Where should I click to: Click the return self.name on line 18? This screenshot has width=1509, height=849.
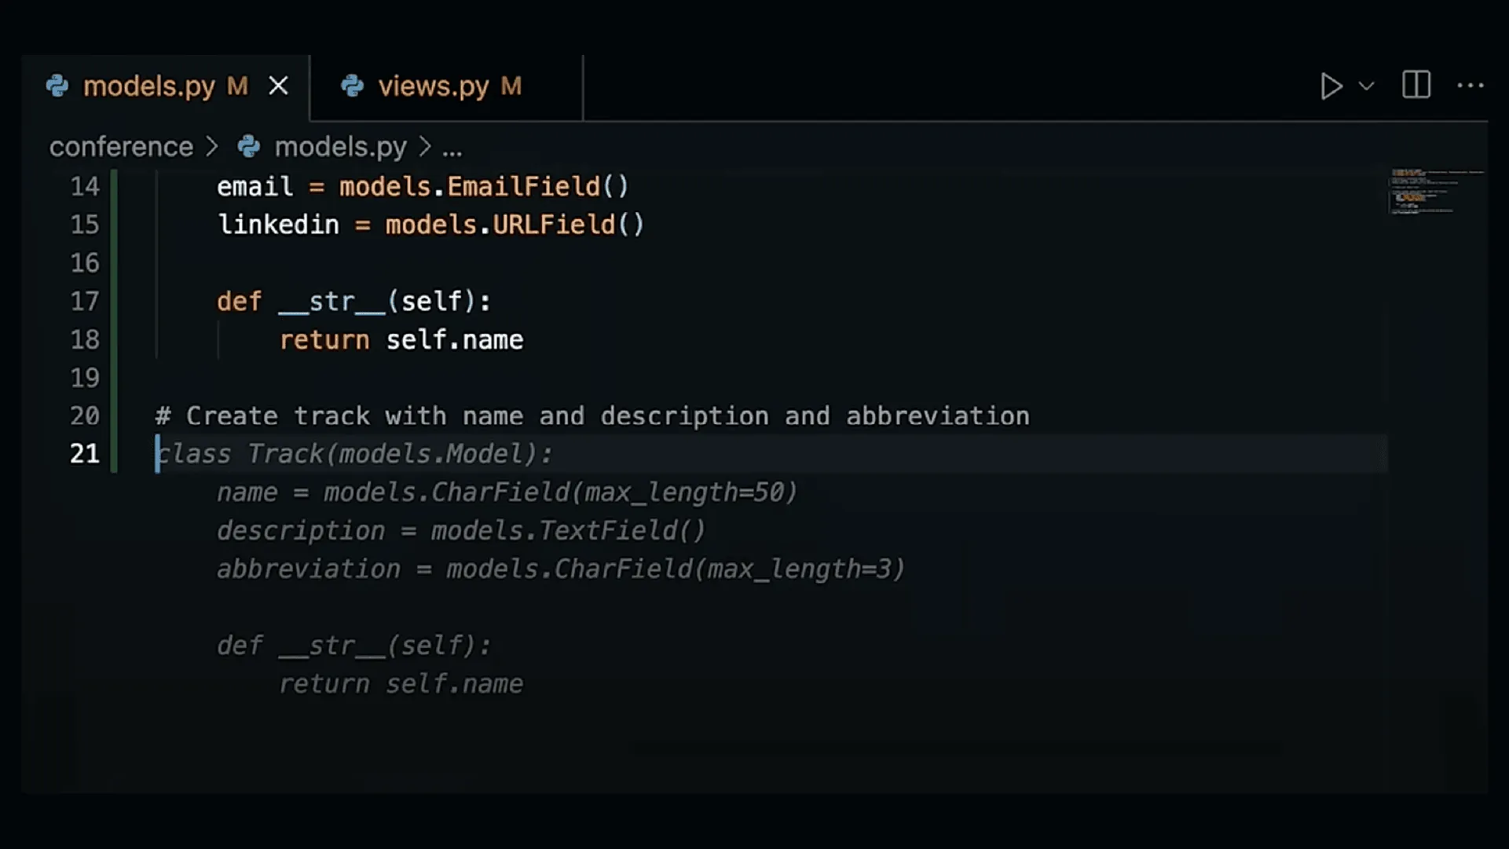[x=401, y=340]
